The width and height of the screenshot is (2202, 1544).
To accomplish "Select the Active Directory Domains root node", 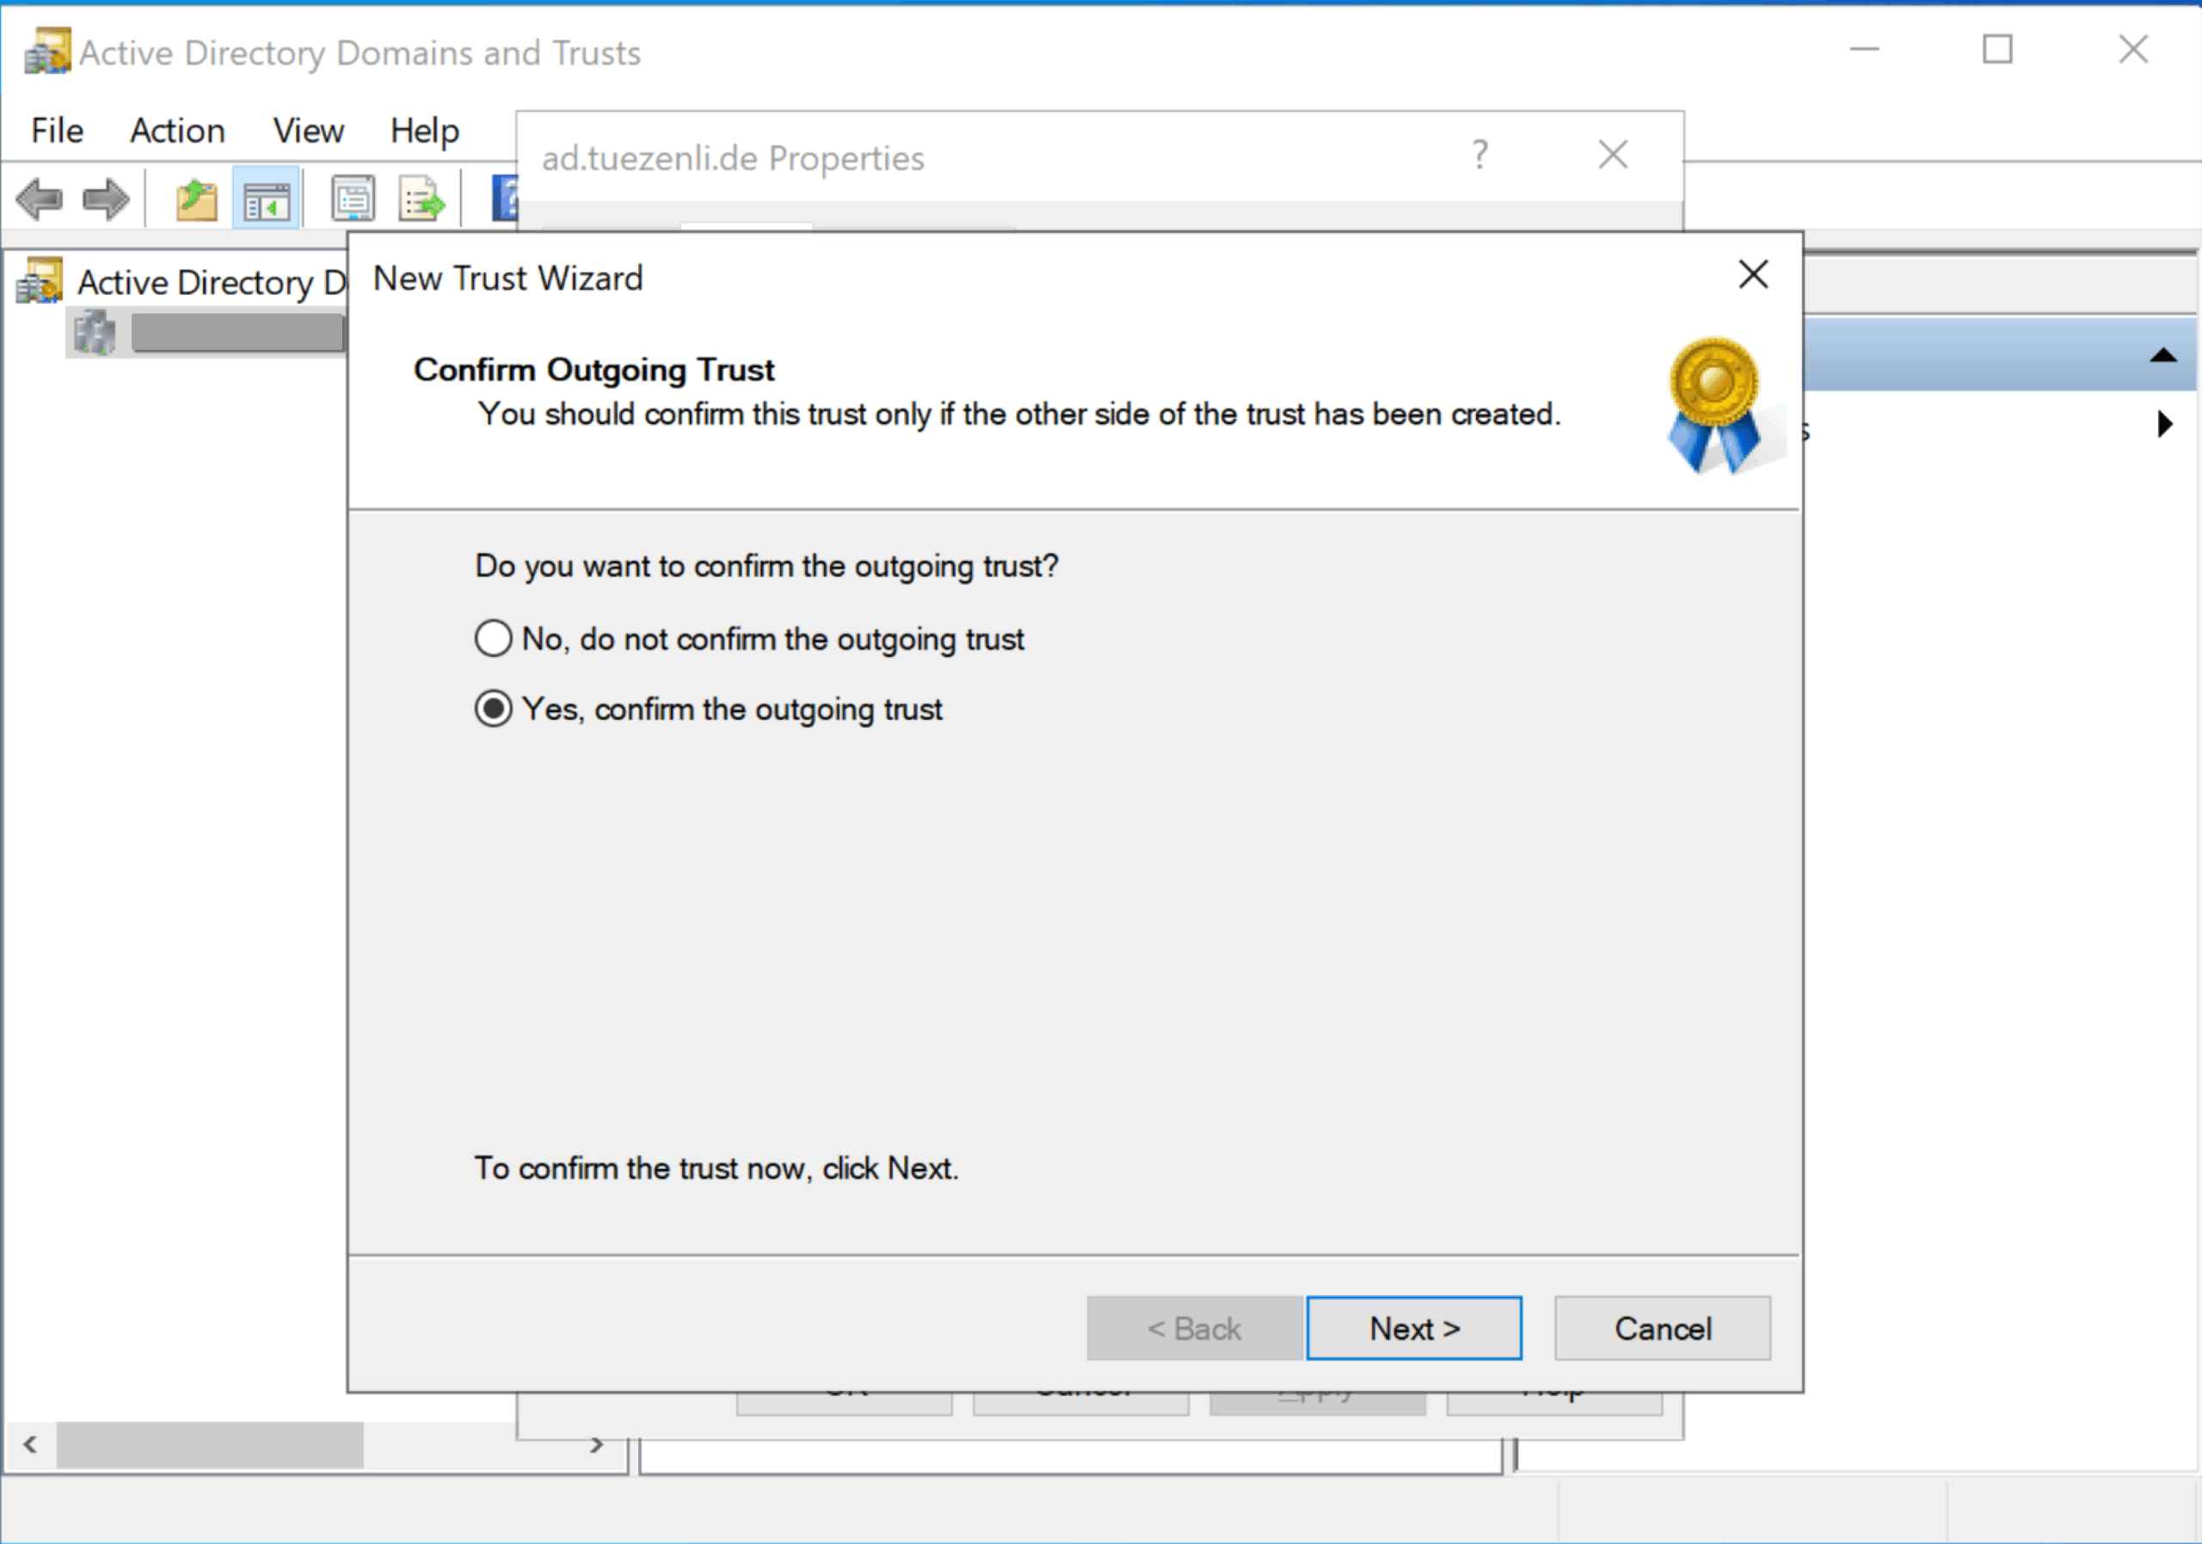I will [x=209, y=282].
